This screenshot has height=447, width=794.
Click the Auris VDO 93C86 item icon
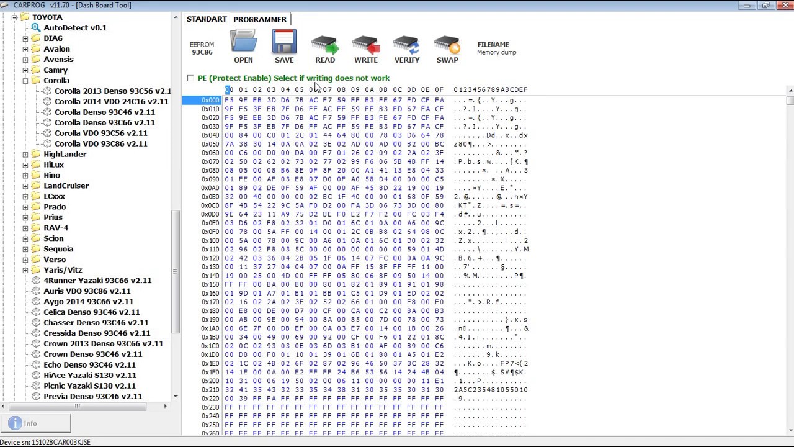click(x=36, y=291)
